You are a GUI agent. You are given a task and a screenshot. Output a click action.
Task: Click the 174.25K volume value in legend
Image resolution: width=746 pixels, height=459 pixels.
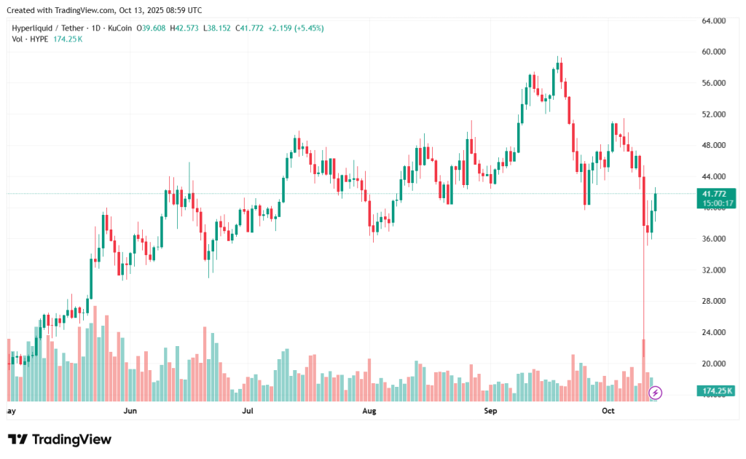68,39
